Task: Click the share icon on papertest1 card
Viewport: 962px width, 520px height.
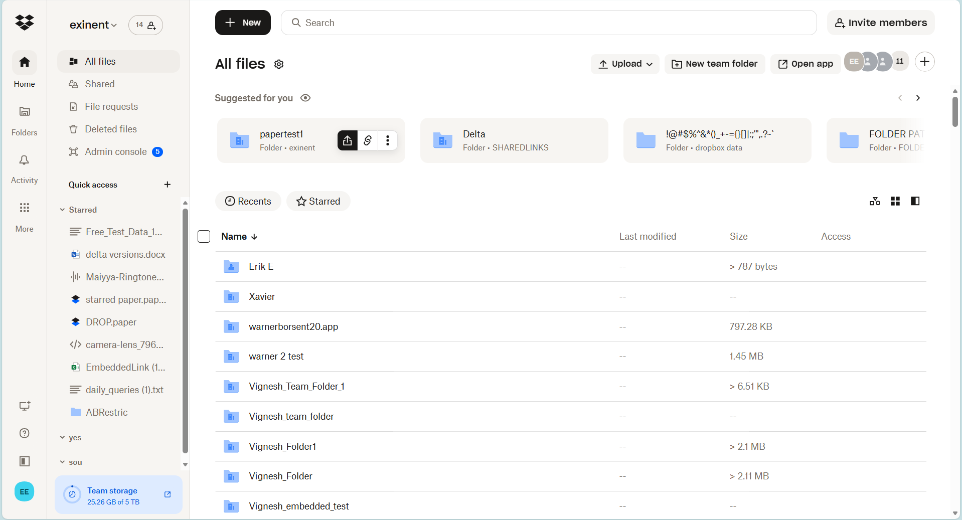Action: pos(348,140)
